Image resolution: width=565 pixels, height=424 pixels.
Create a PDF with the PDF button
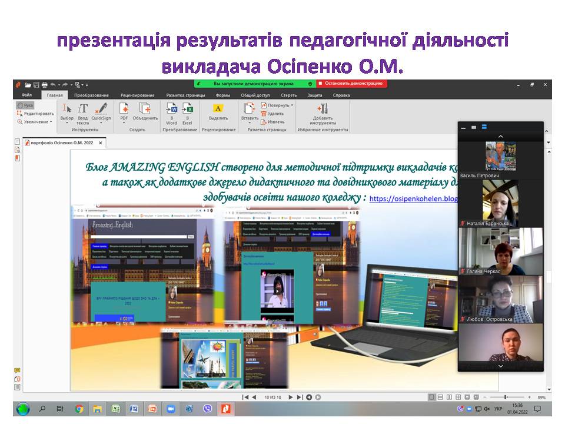click(124, 113)
